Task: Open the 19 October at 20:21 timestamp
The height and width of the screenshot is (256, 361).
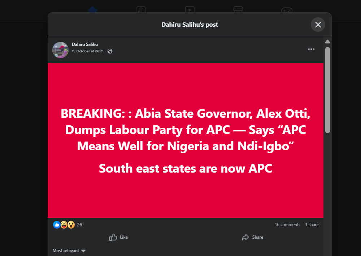Action: coord(88,51)
